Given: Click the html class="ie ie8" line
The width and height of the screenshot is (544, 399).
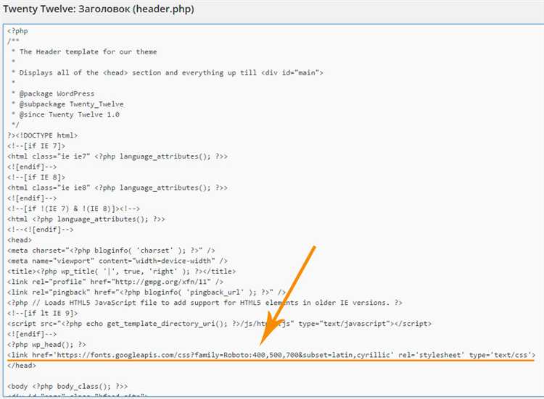Looking at the screenshot, I should pos(118,188).
